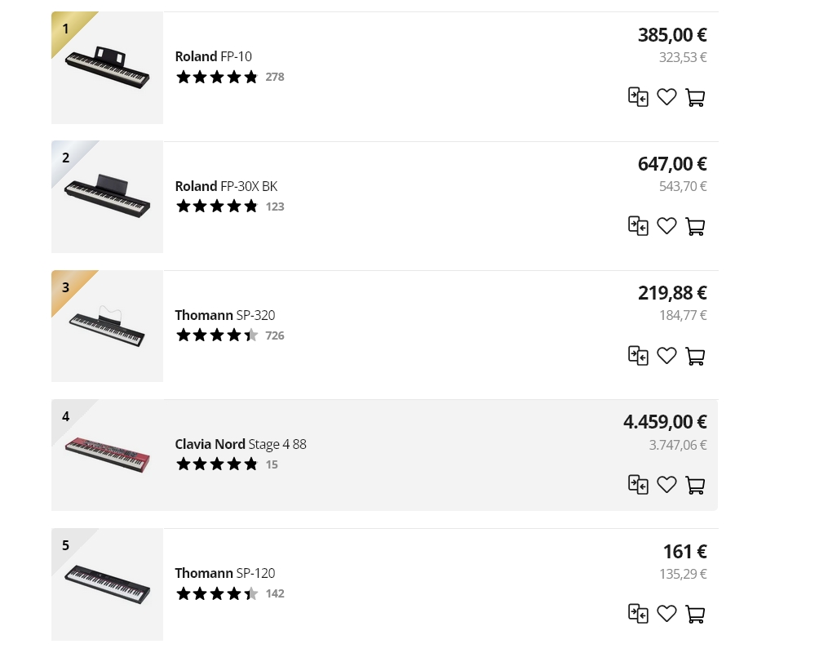Image resolution: width=828 pixels, height=653 pixels.
Task: Add Thomann SP-120 to shopping cart
Action: pos(695,615)
